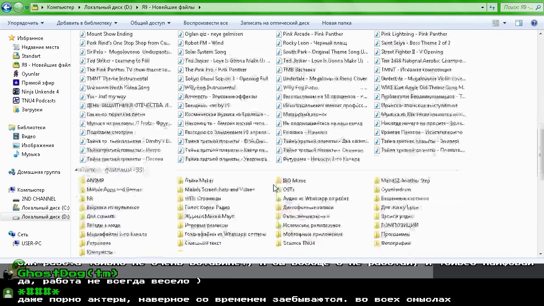The width and height of the screenshot is (544, 306).
Task: Click the Сеть network icon
Action: click(x=12, y=235)
